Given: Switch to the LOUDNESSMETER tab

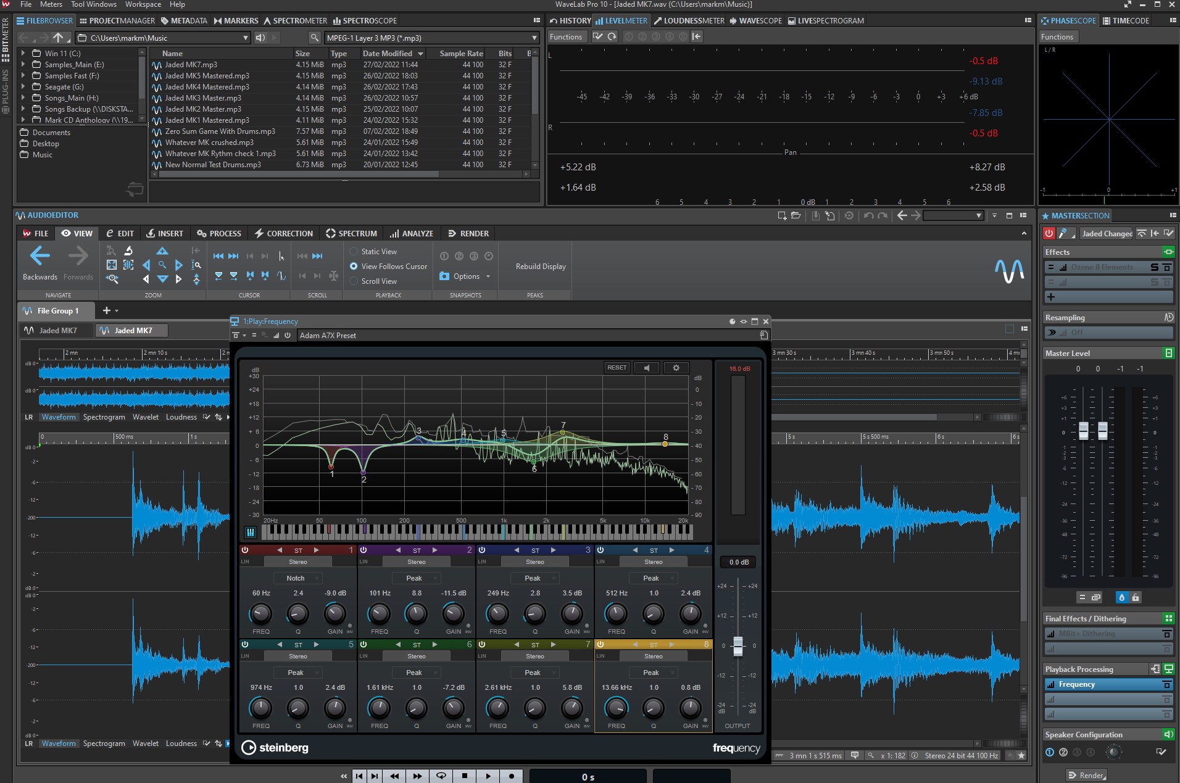Looking at the screenshot, I should [689, 20].
